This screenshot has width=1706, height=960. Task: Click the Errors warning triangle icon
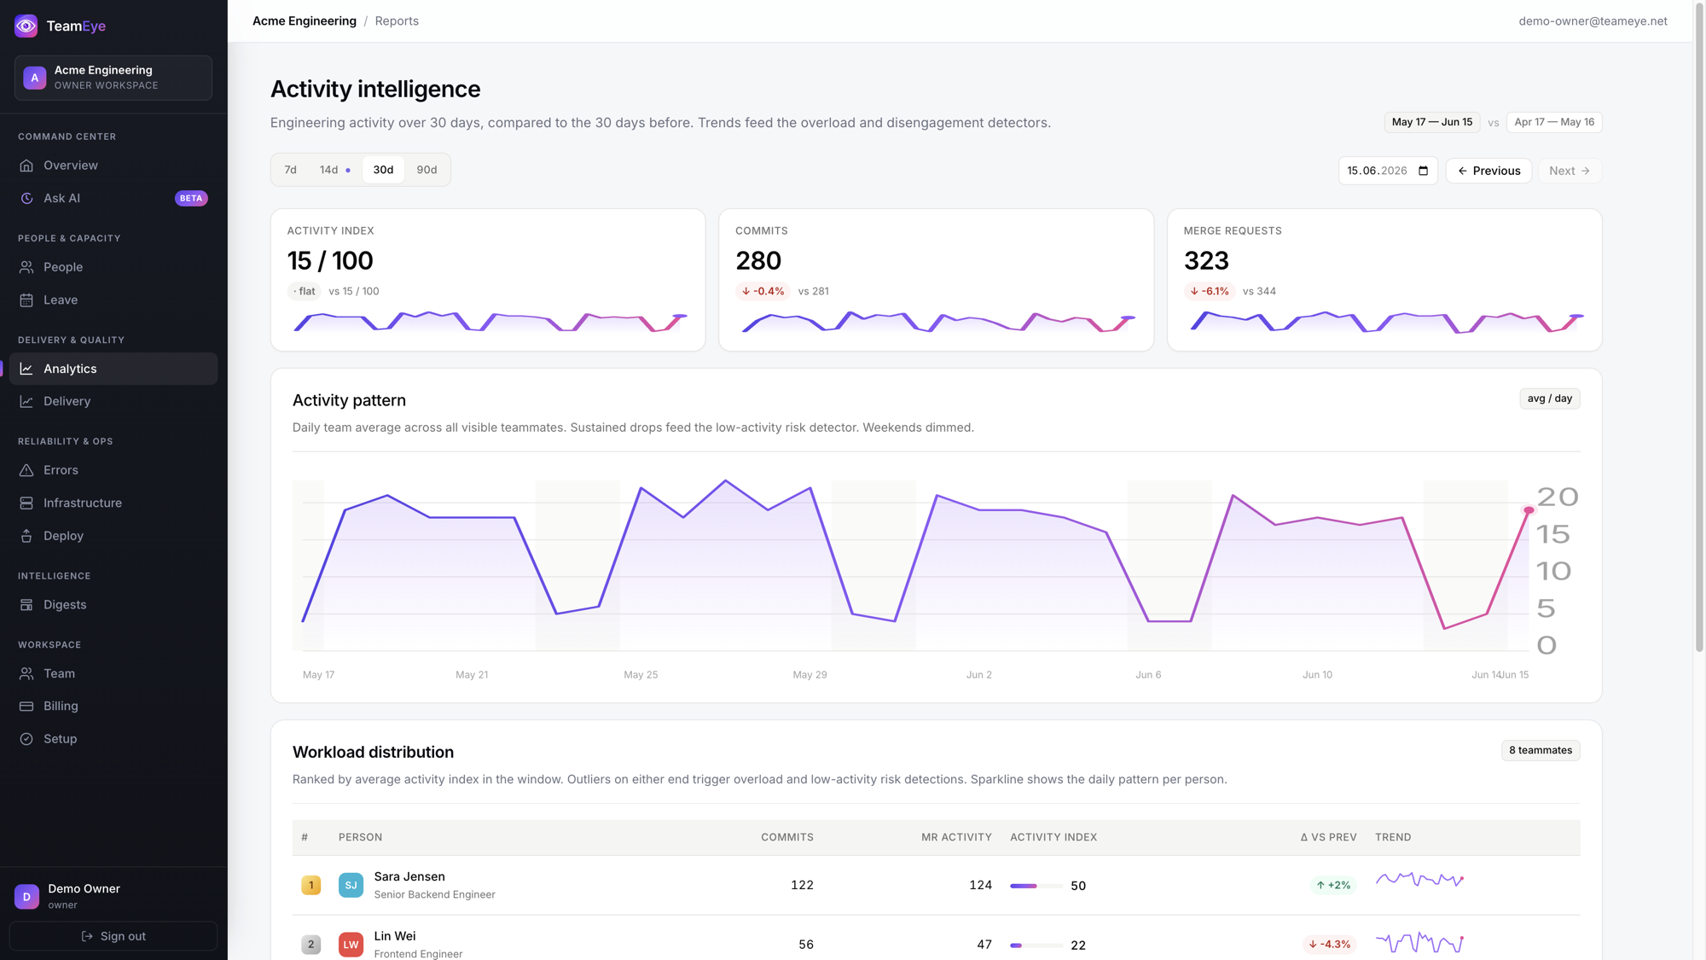[26, 470]
